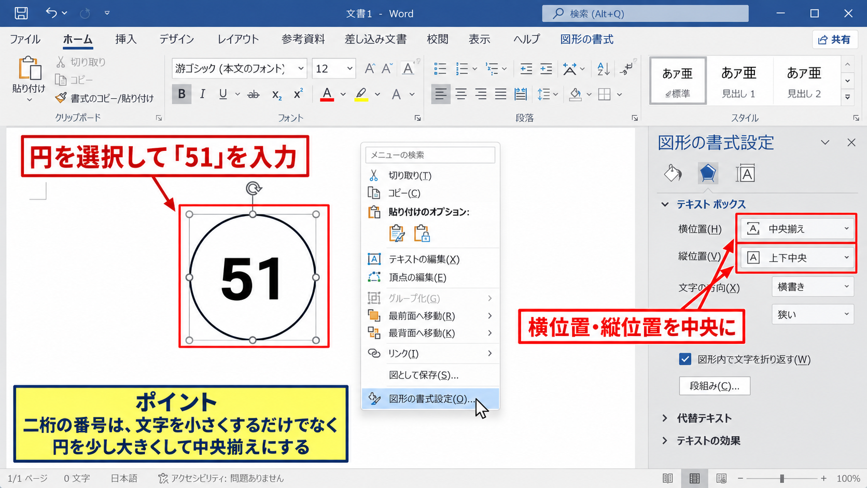Open horizontal position (横位置) dropdown
Screen dimensions: 867x488
797,229
